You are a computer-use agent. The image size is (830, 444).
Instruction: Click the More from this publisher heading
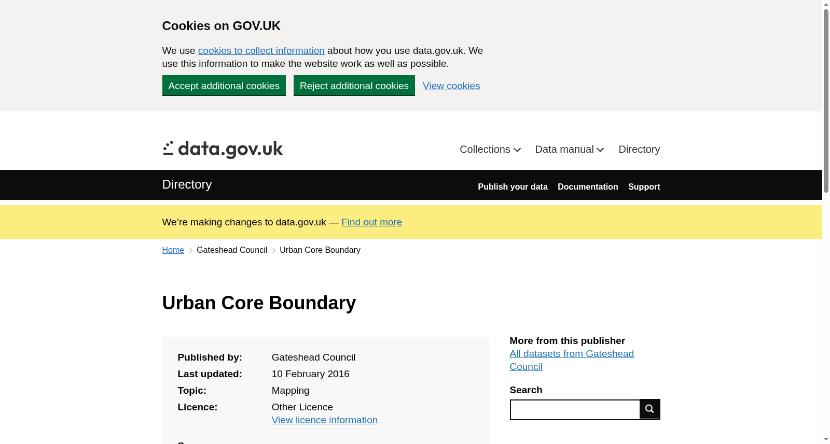(x=568, y=341)
